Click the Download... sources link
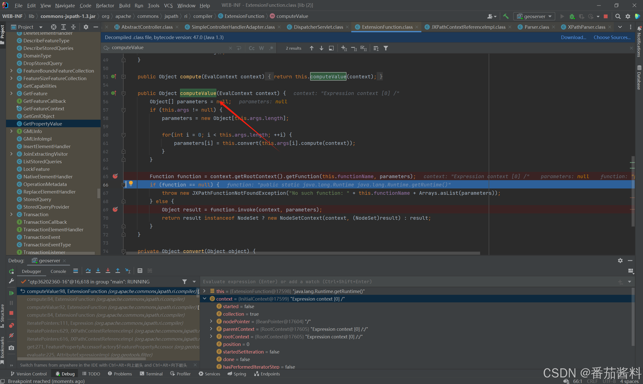This screenshot has height=384, width=643. [573, 37]
